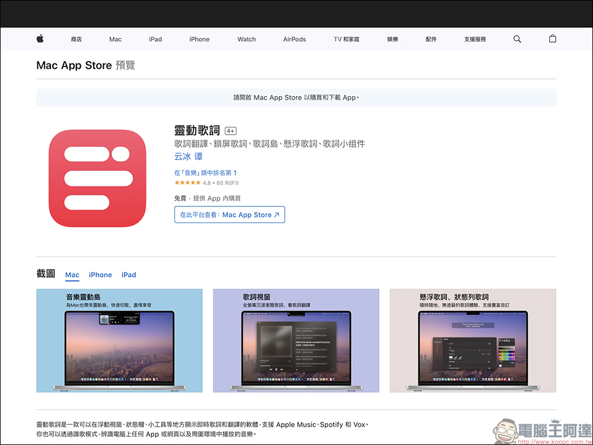
Task: Open the 娛樂 nav item
Action: pos(393,39)
